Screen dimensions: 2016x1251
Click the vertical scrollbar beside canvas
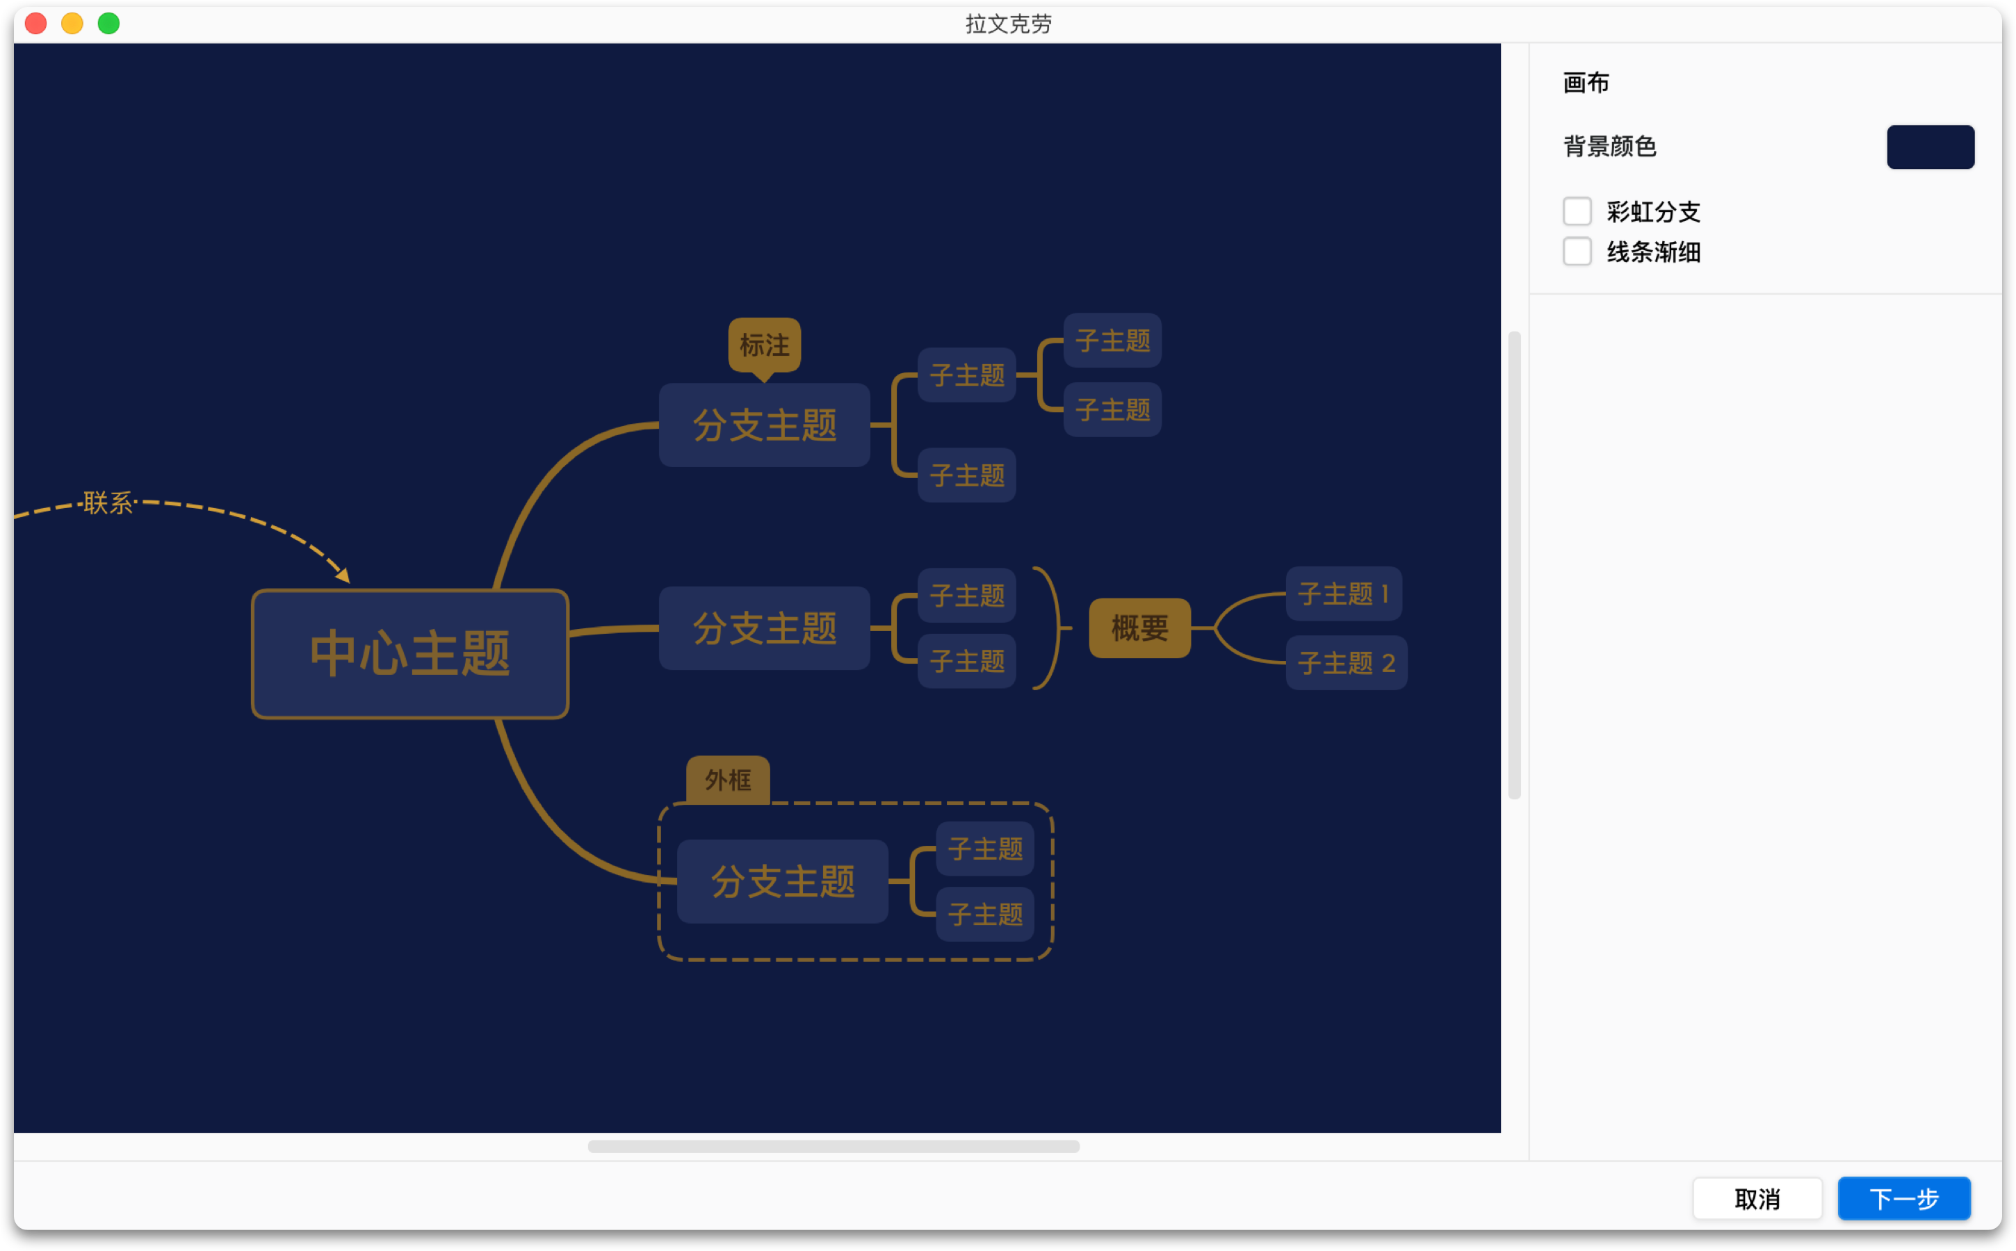click(1515, 565)
